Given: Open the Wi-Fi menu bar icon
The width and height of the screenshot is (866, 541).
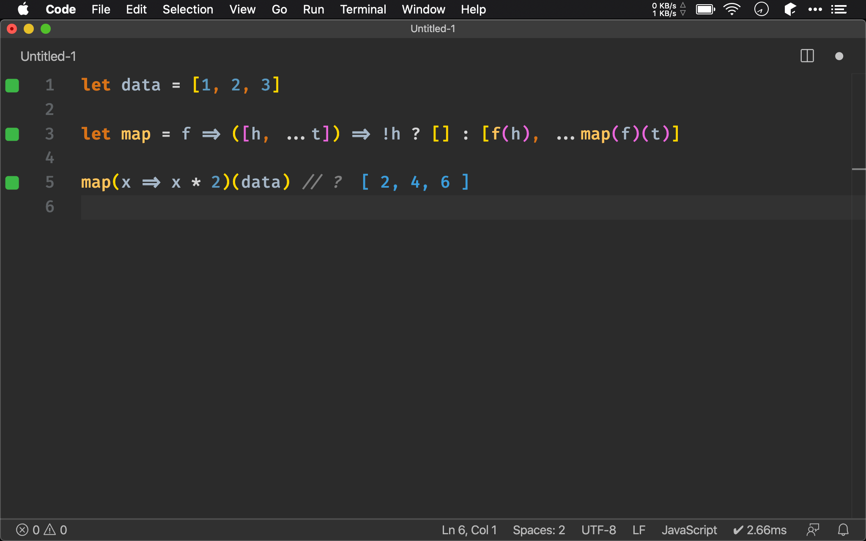Looking at the screenshot, I should [732, 9].
